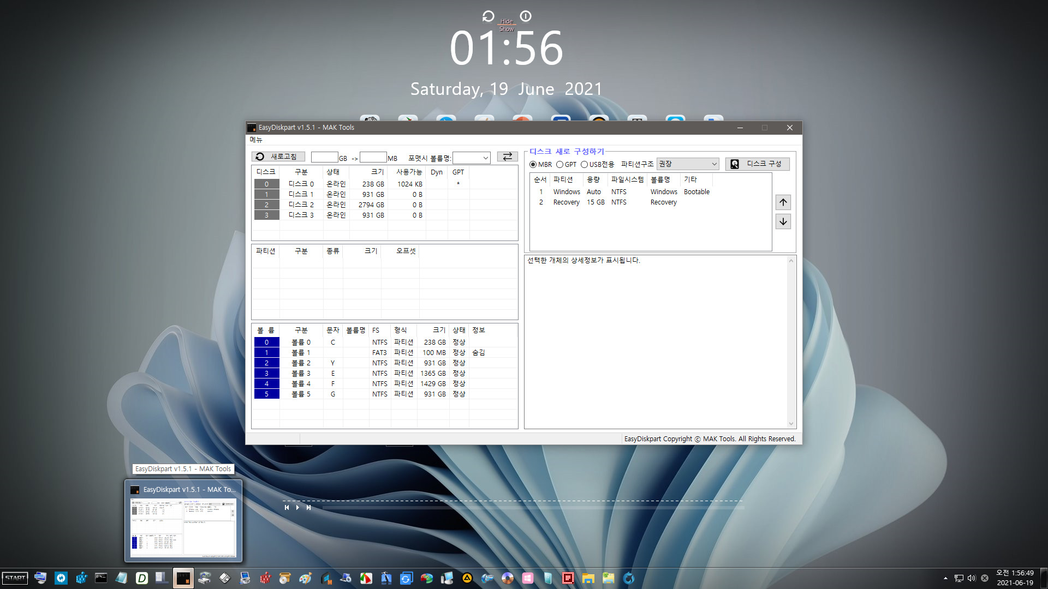Expand hidden system tray icons arrow

[945, 578]
